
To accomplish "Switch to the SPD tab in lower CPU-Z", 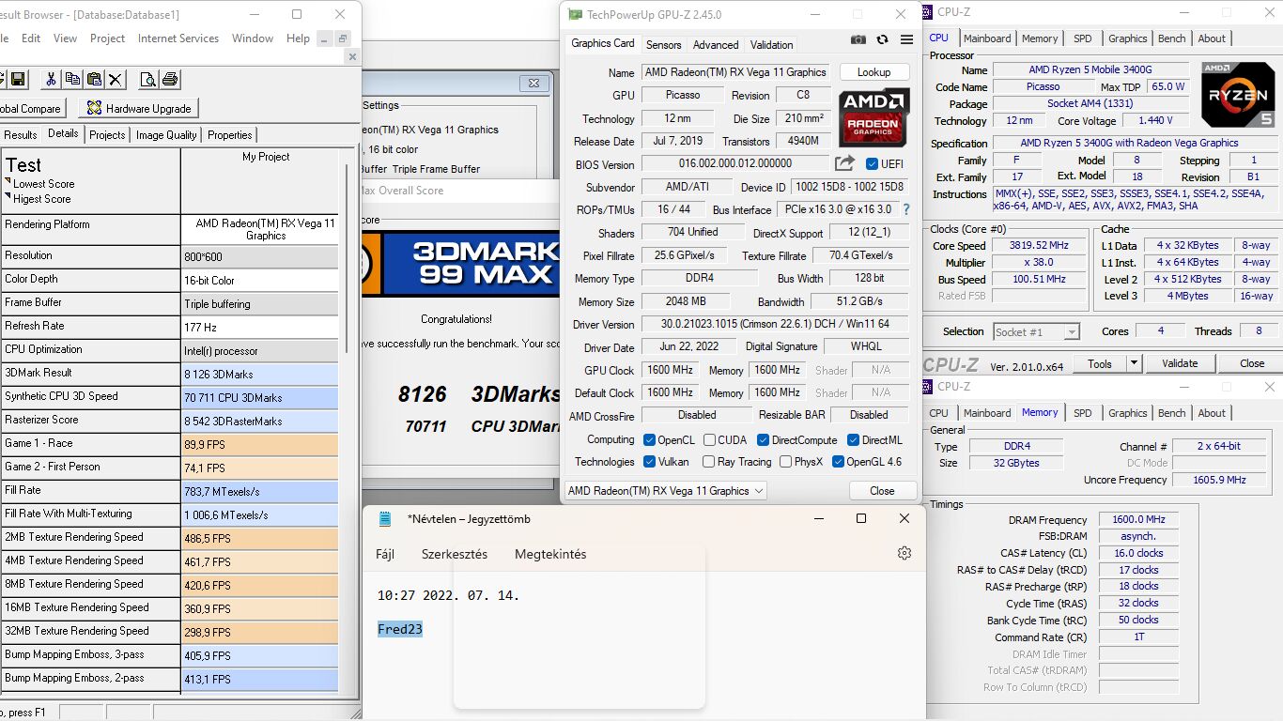I will pyautogui.click(x=1083, y=412).
